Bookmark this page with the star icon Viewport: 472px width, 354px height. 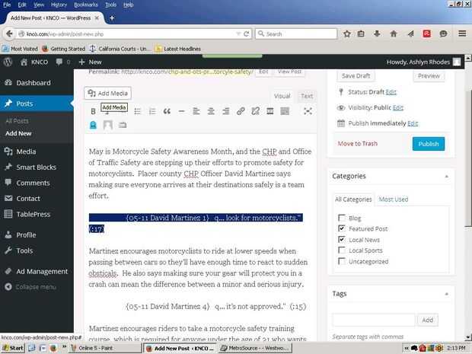click(x=347, y=33)
